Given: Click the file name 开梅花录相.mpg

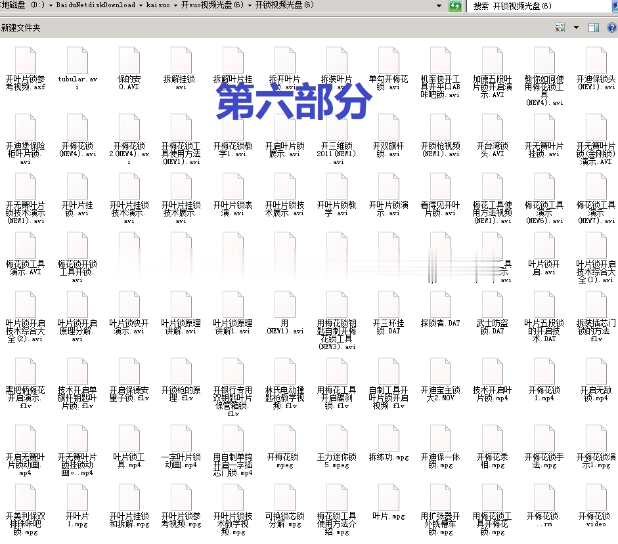Looking at the screenshot, I should point(493,461).
